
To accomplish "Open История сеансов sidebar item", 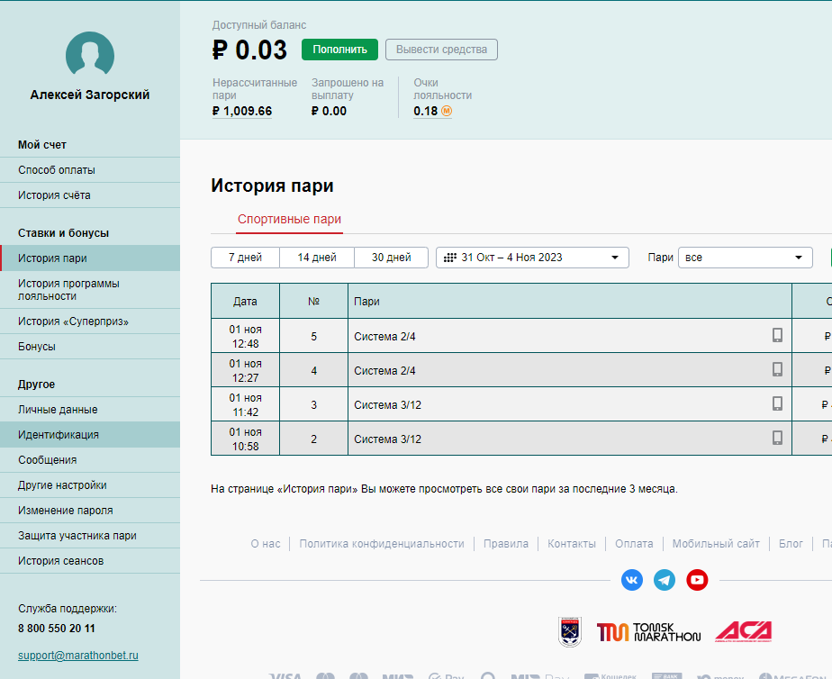I will pyautogui.click(x=90, y=561).
